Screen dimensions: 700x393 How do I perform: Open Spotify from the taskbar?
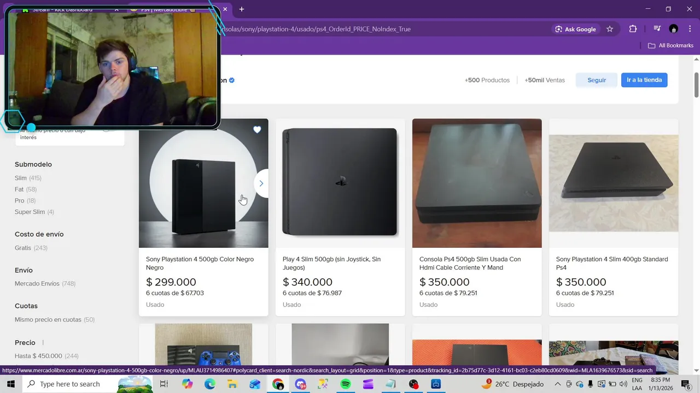[346, 384]
